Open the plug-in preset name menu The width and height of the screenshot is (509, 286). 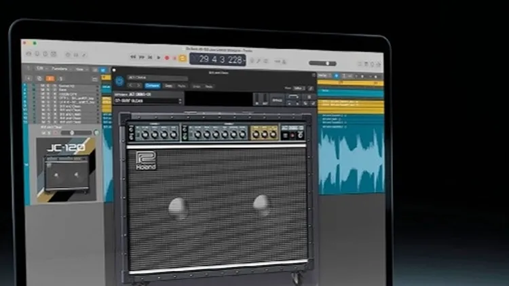point(157,77)
